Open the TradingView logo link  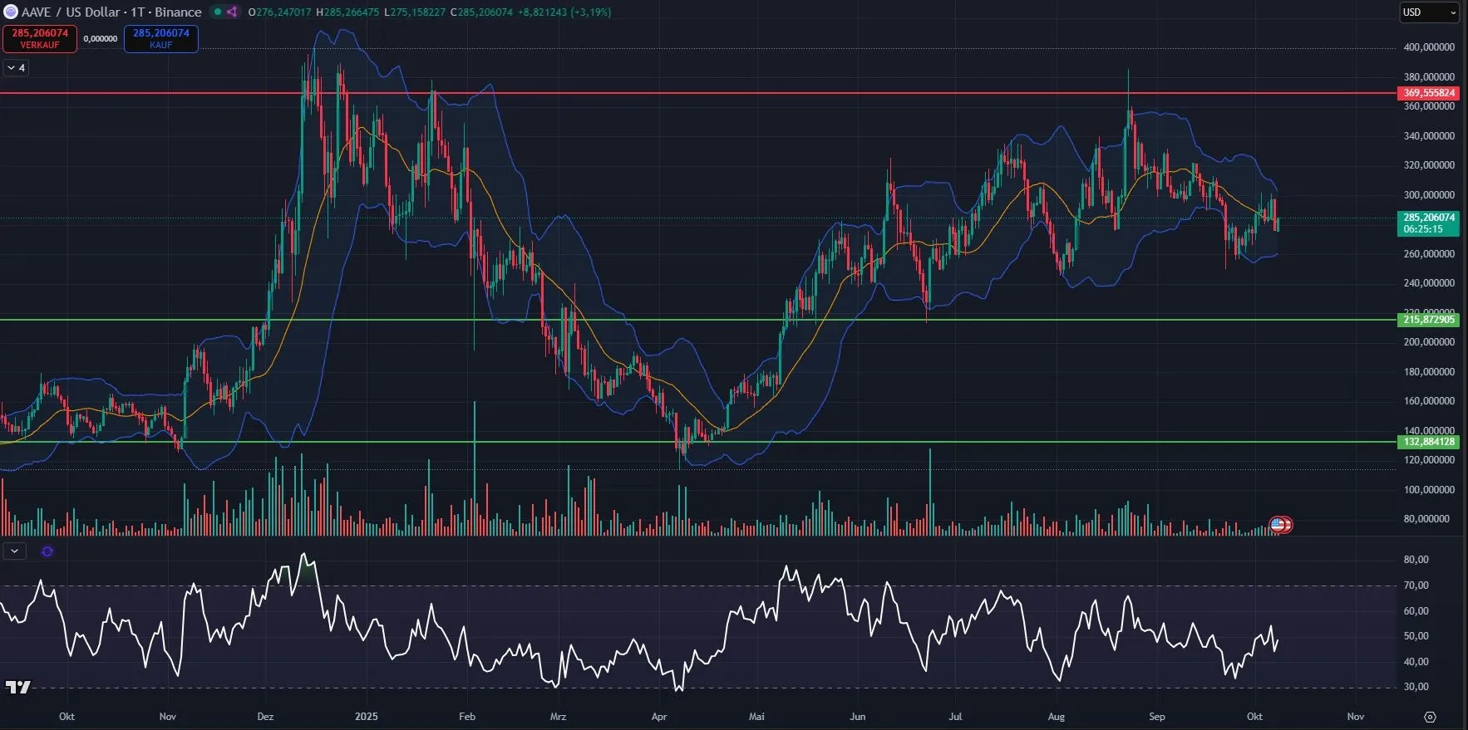coord(17,687)
